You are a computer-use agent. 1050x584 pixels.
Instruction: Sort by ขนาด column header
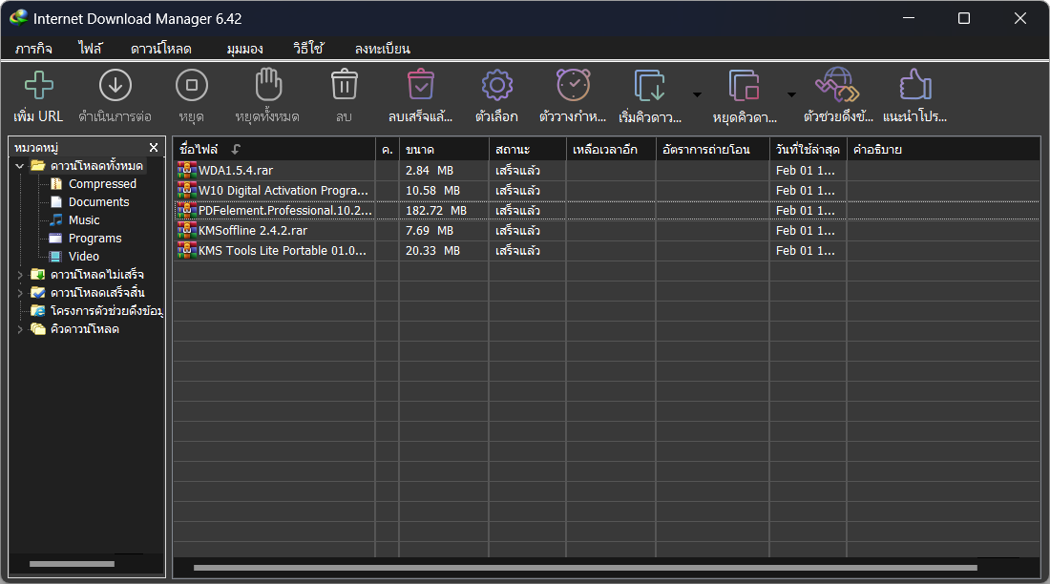pyautogui.click(x=444, y=150)
